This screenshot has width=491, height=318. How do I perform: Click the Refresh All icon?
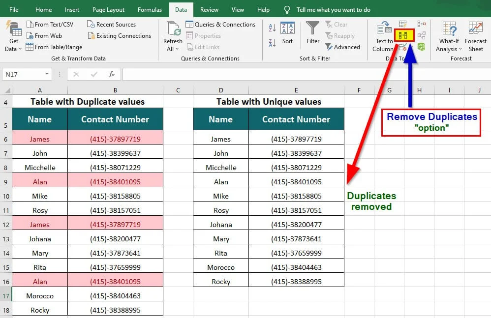point(172,30)
